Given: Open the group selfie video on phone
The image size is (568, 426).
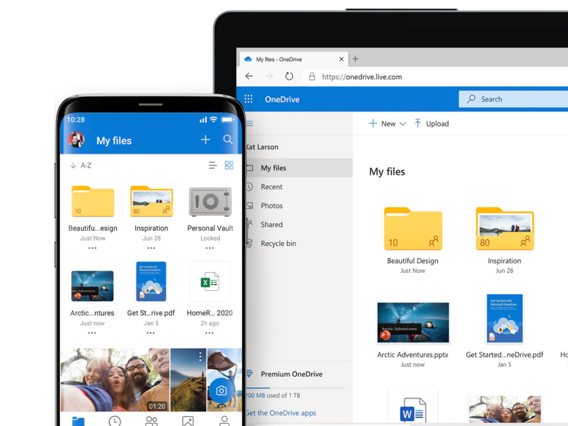Looking at the screenshot, I should tap(115, 380).
